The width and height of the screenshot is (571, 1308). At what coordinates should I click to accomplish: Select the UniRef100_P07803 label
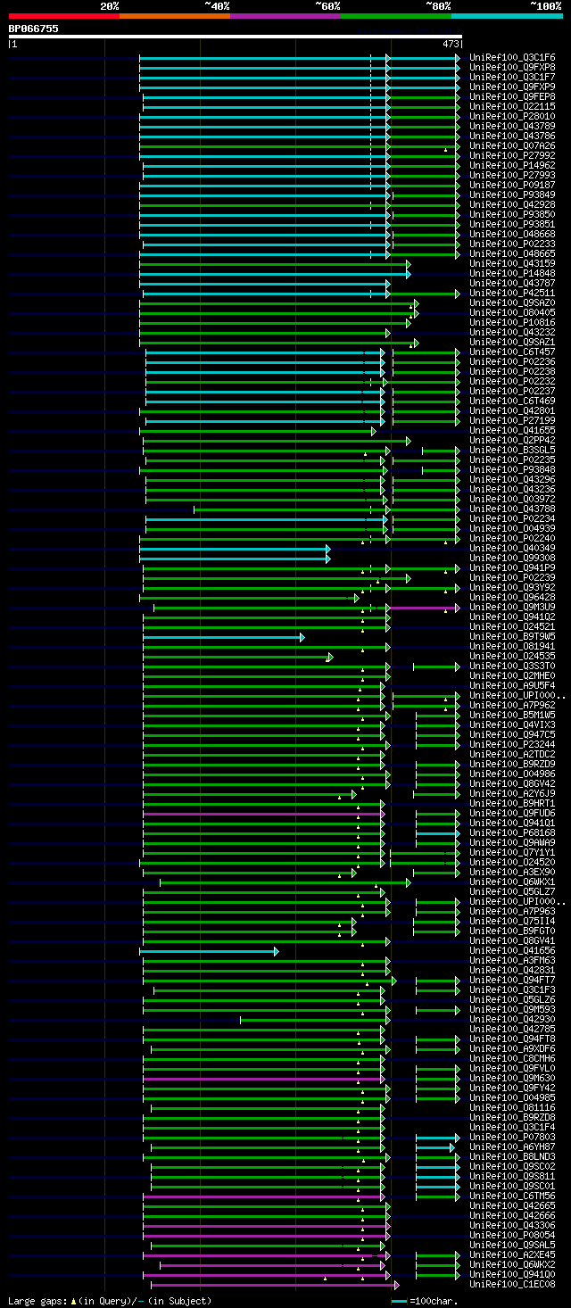[512, 1137]
